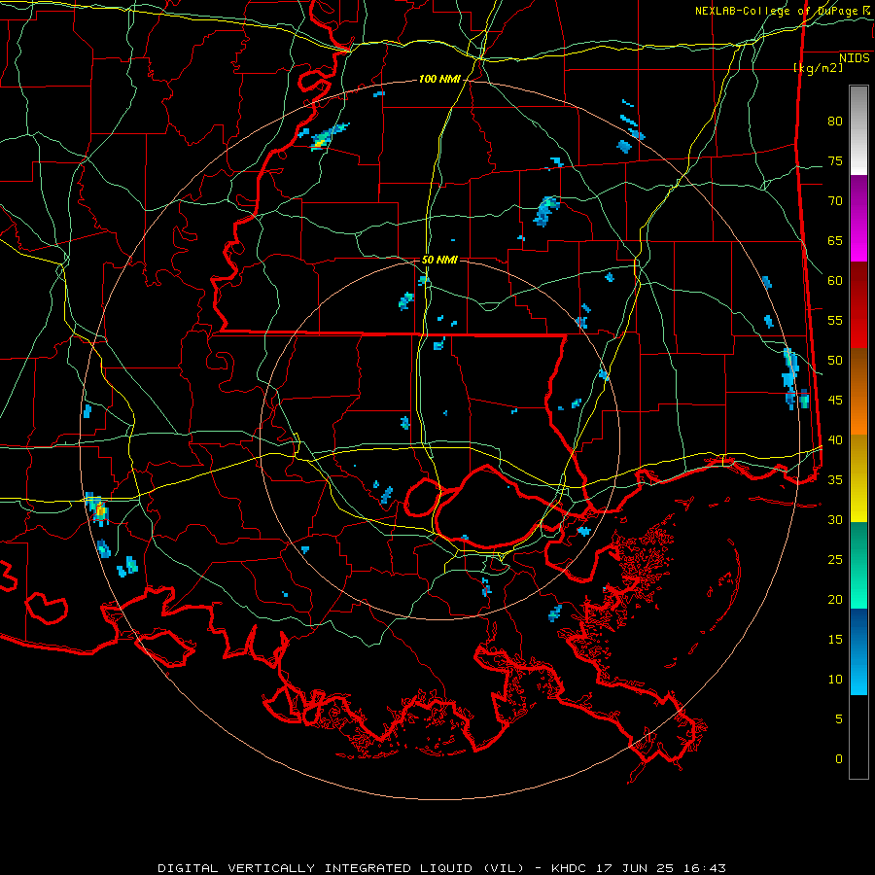The height and width of the screenshot is (875, 875).
Task: Click the 16:43 timestamp in caption
Action: [x=704, y=868]
